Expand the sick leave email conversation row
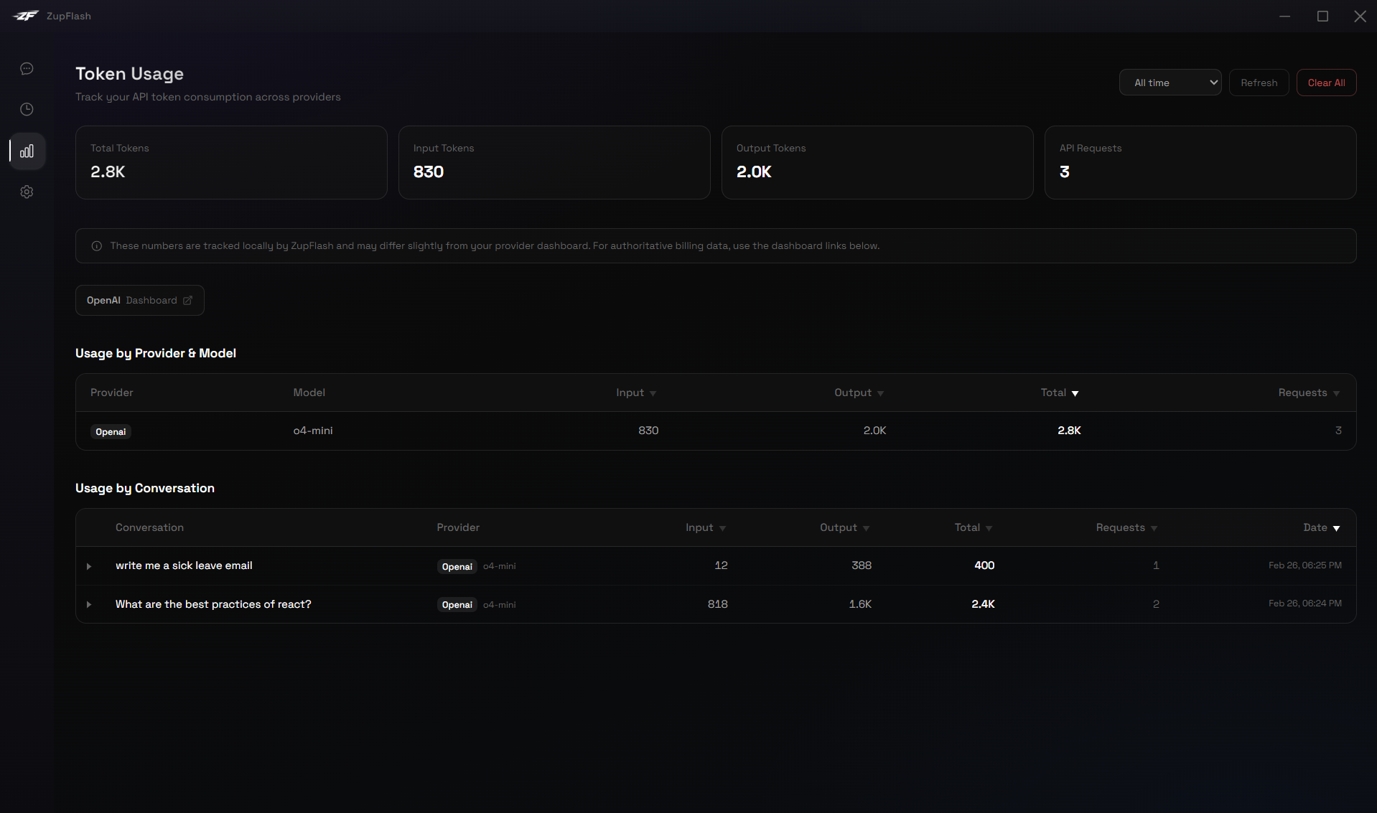This screenshot has width=1377, height=813. 89,566
